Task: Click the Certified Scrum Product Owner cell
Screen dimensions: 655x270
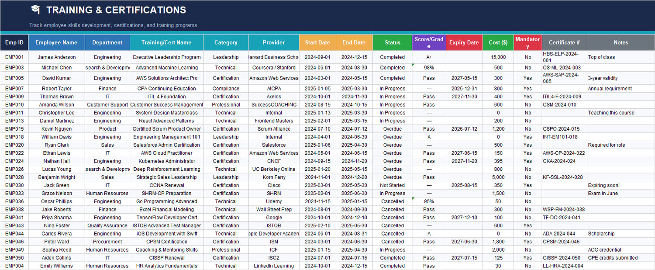Action: [x=166, y=129]
